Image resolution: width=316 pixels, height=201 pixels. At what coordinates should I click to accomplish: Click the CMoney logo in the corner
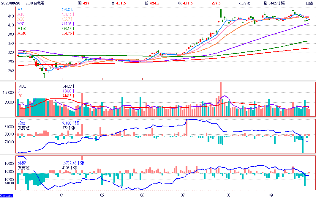click(6, 196)
